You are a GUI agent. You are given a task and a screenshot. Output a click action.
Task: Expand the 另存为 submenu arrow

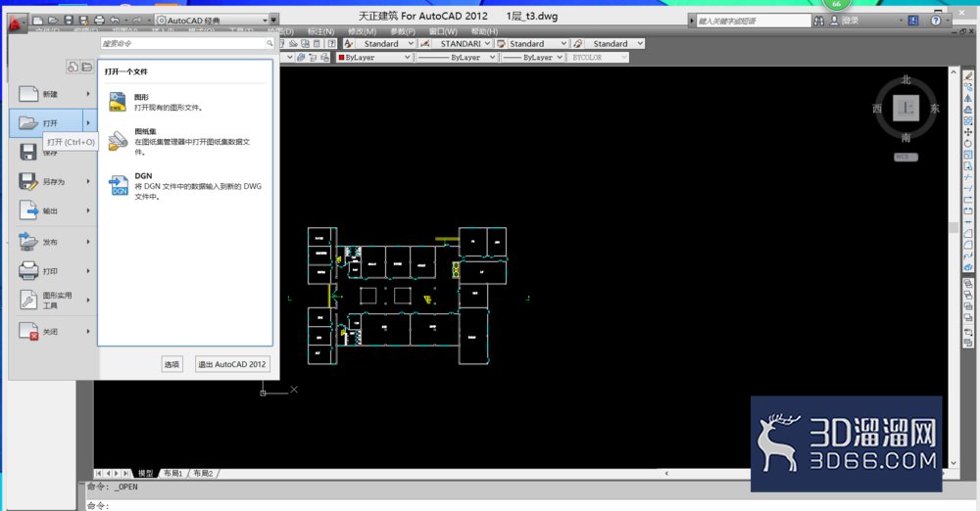88,181
